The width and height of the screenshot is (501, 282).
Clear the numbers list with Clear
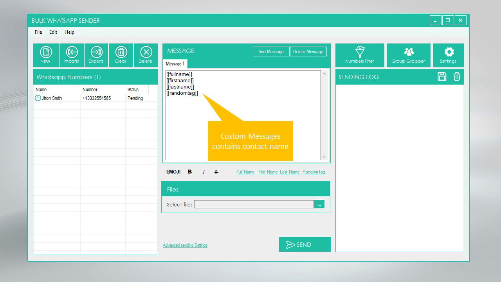coord(121,55)
